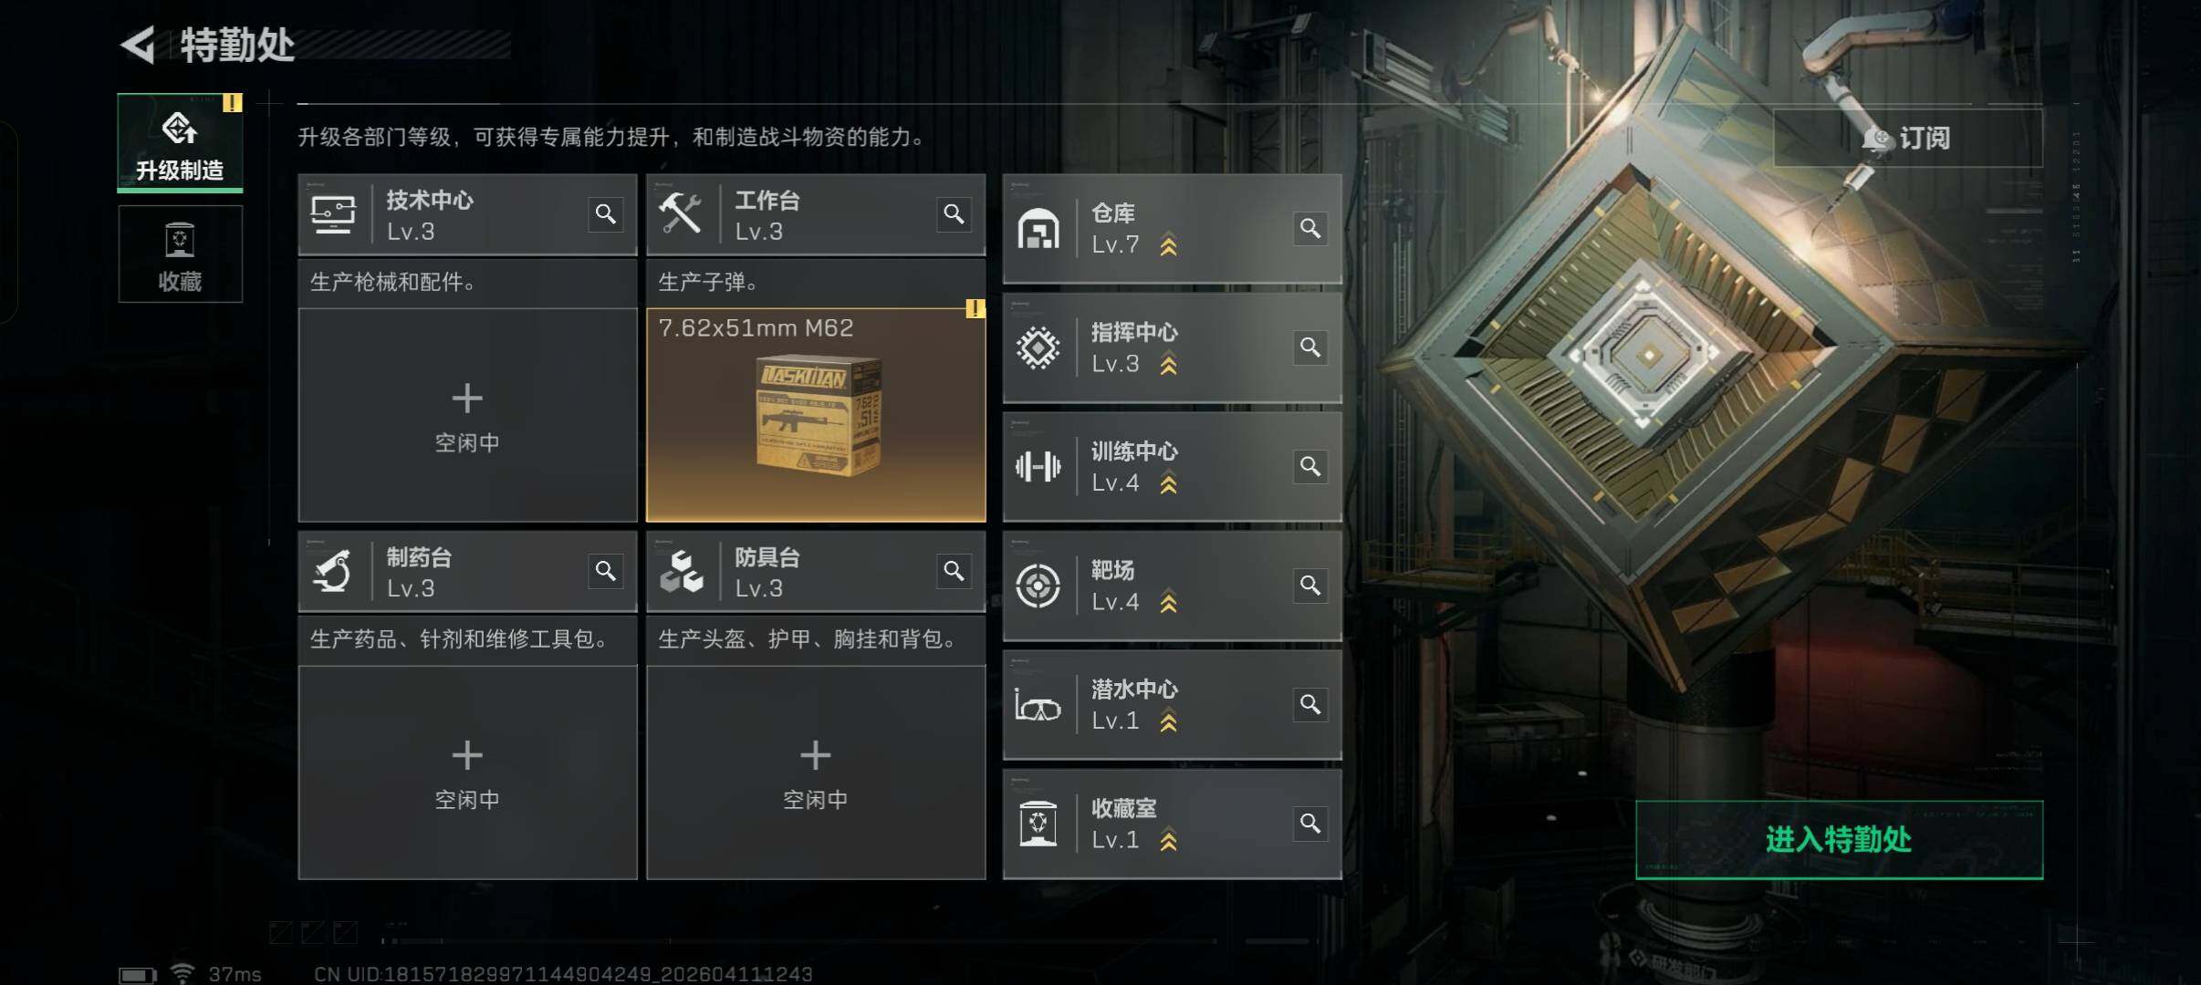2201x985 pixels.
Task: Click the magnifier icon for 仓库
Action: click(1310, 228)
